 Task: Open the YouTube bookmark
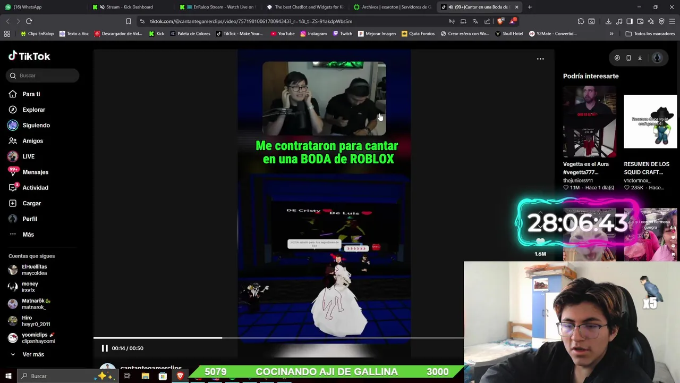[x=283, y=34]
